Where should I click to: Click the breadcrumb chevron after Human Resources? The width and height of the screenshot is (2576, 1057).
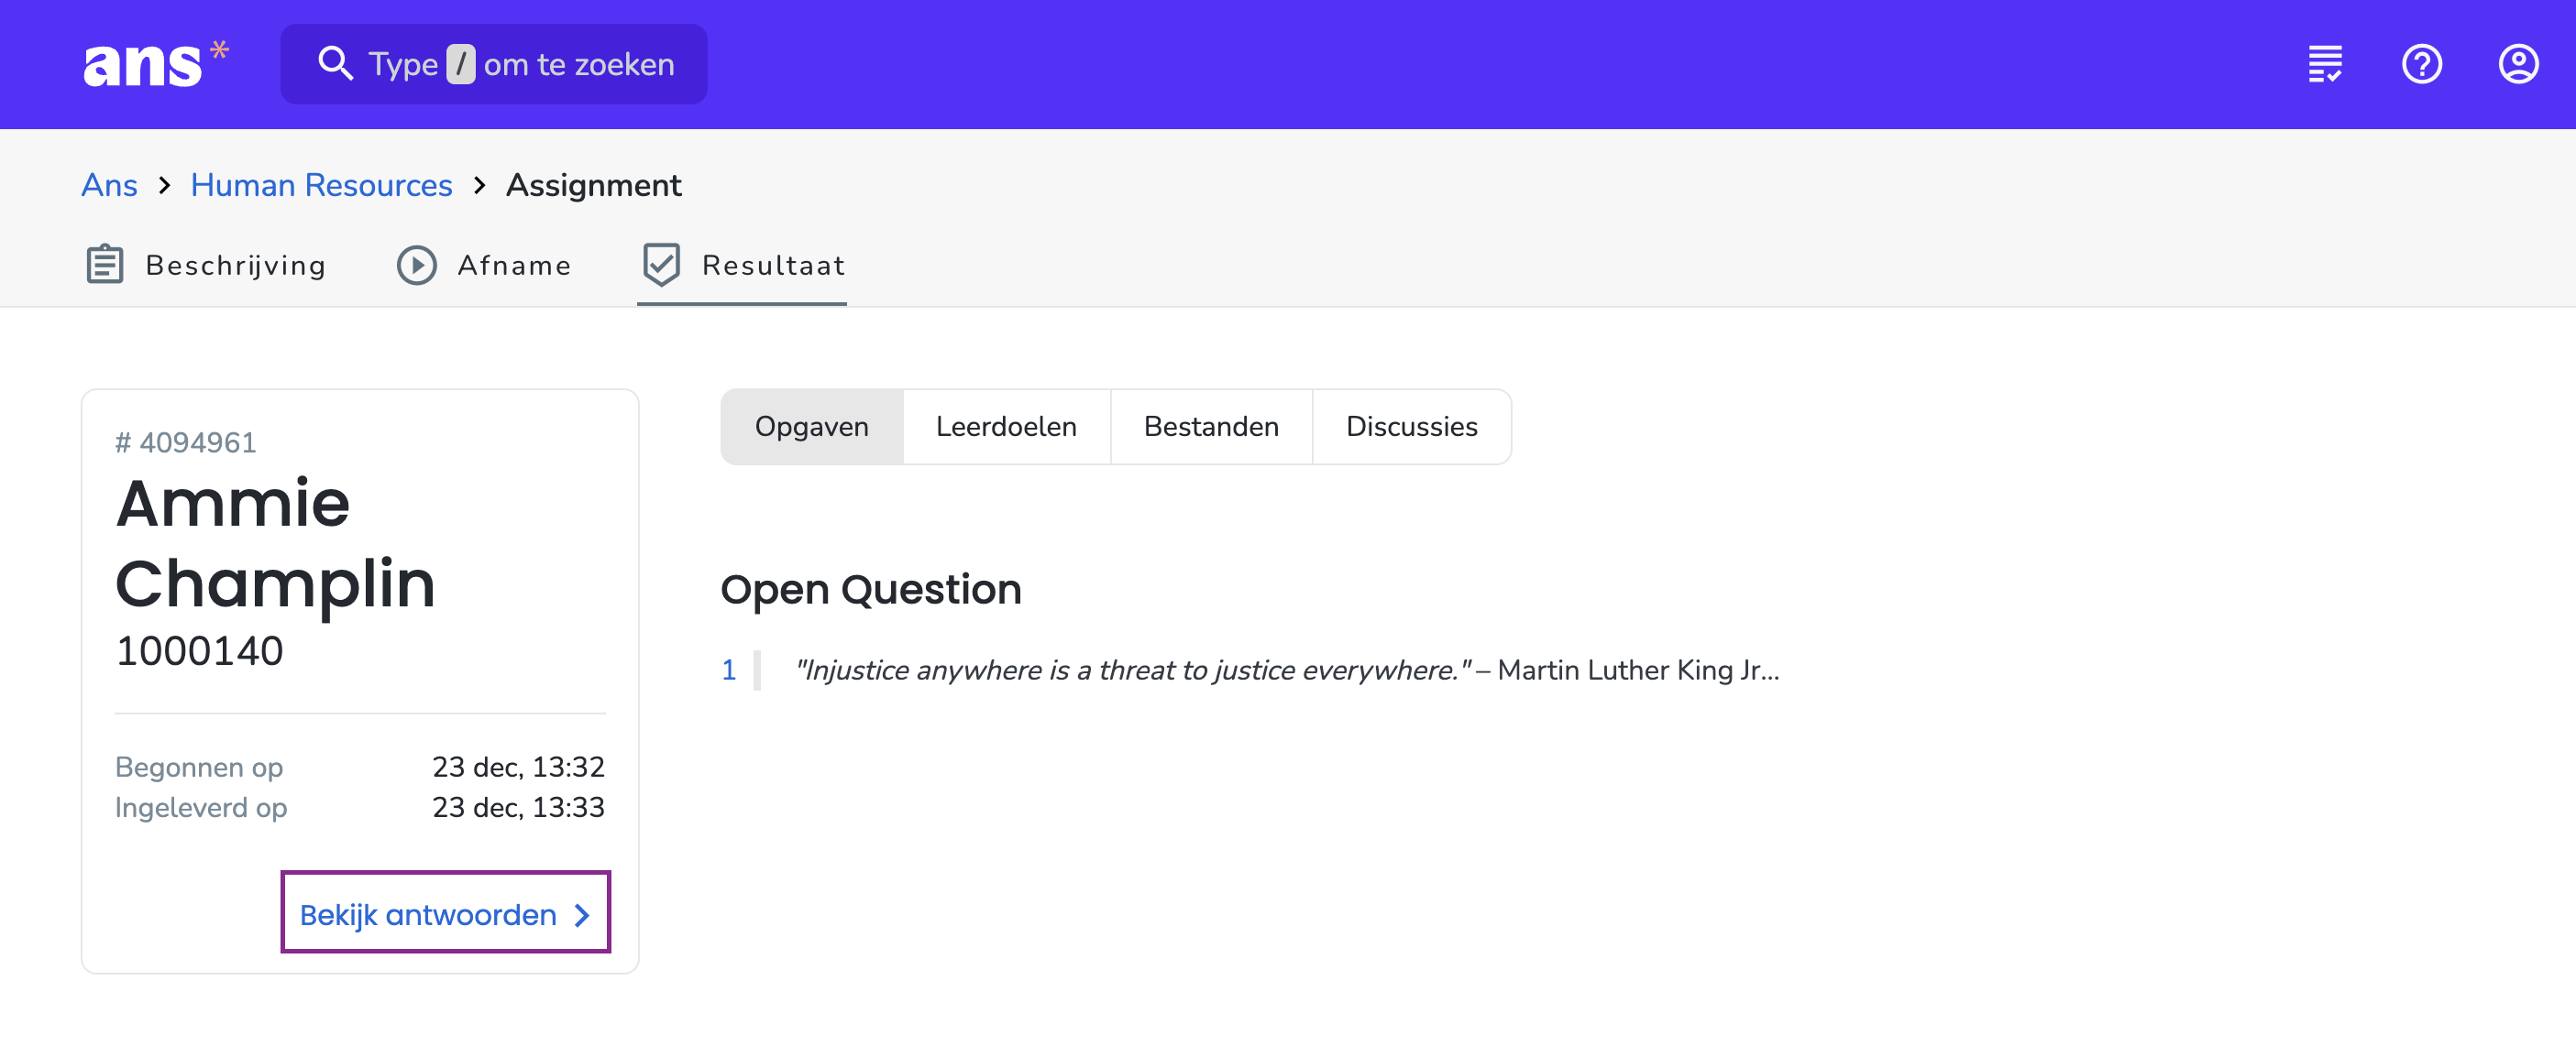[480, 186]
